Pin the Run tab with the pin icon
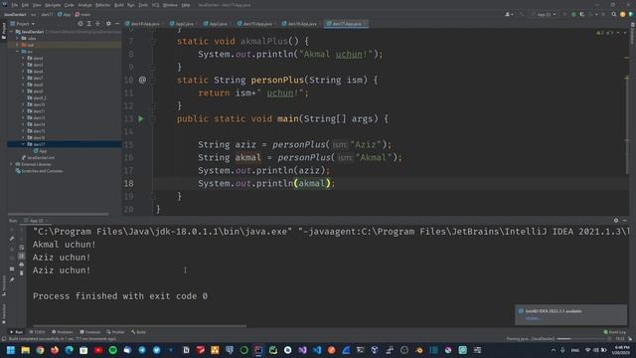636x358 pixels. [12, 279]
